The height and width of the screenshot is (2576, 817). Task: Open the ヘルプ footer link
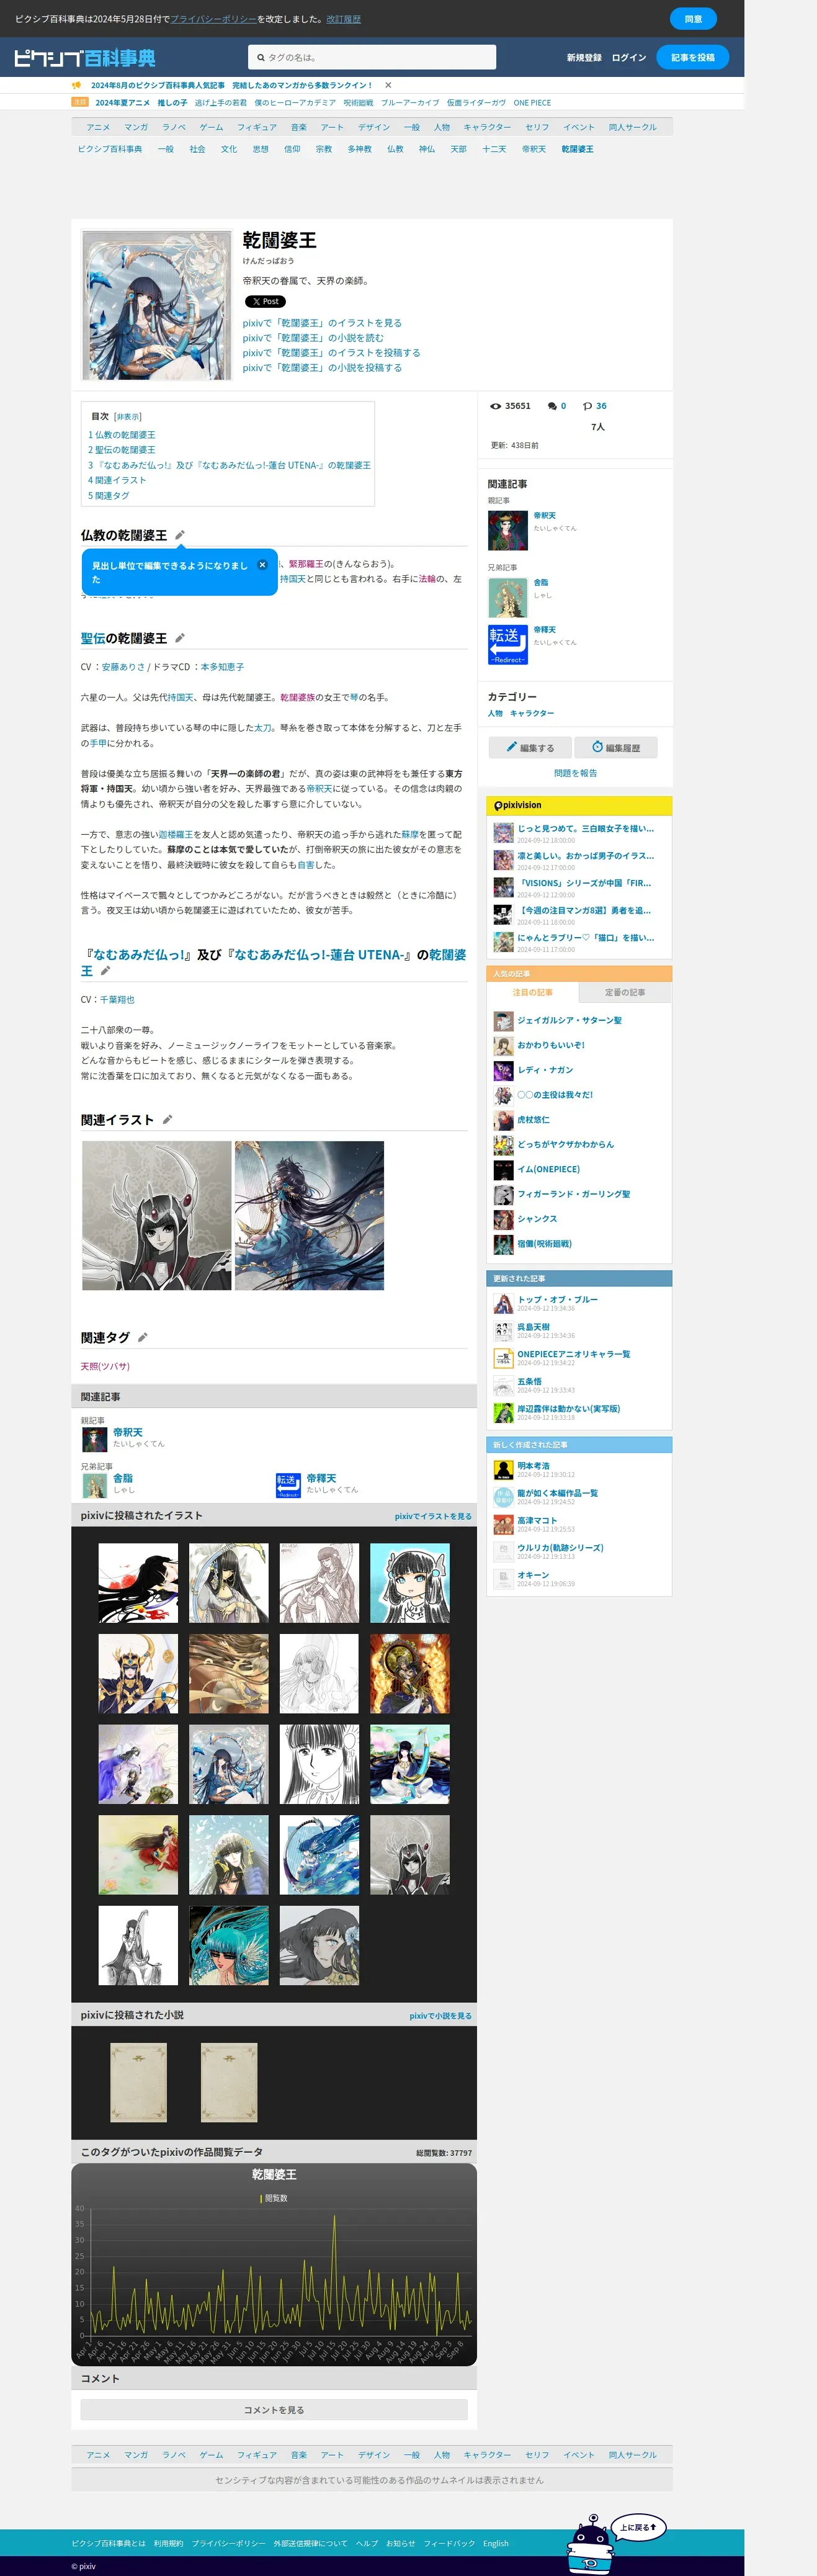[x=367, y=2543]
